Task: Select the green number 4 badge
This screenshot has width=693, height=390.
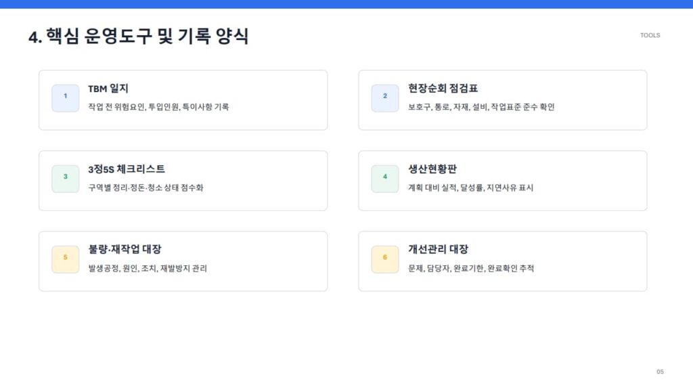Action: pyautogui.click(x=385, y=179)
